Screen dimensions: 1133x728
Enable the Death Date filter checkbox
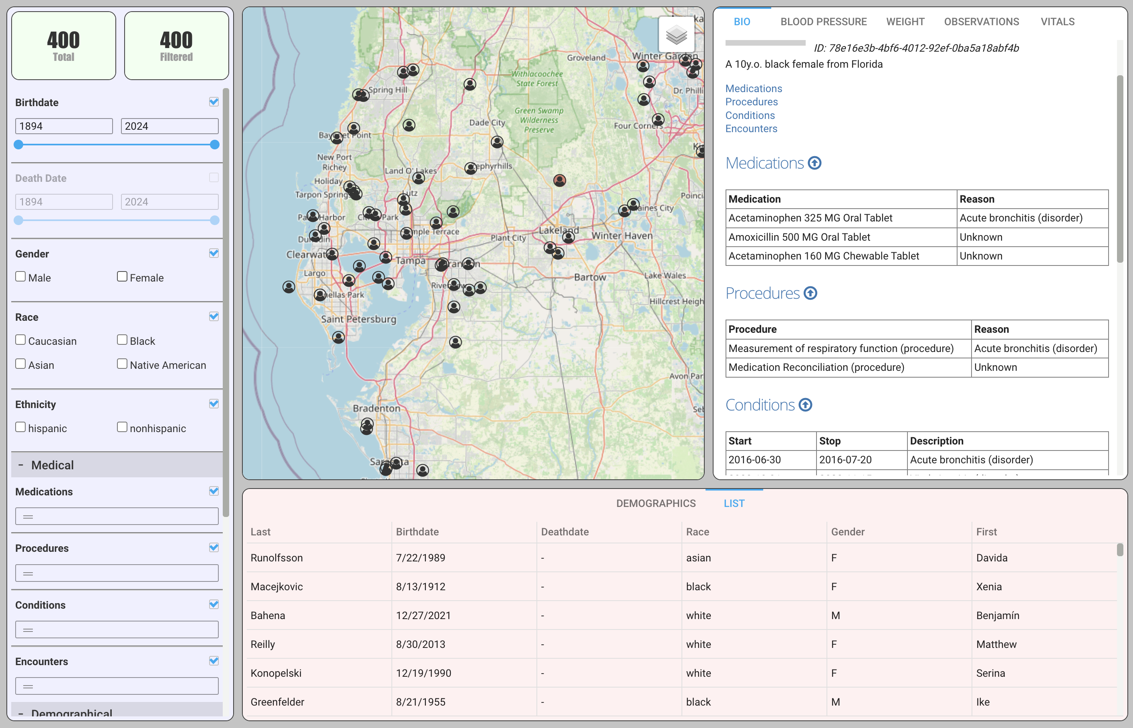tap(214, 178)
